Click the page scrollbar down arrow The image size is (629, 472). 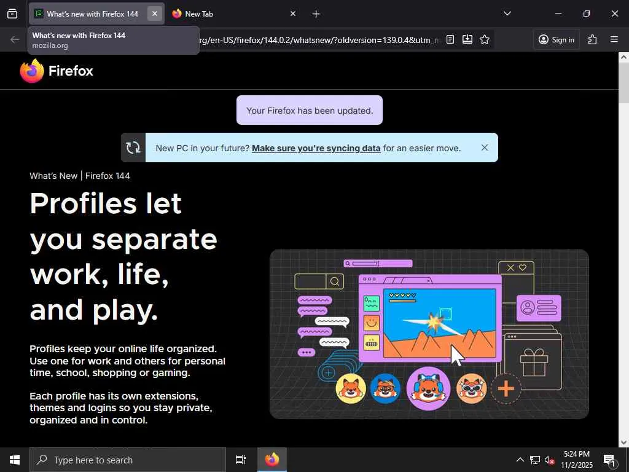point(623,442)
